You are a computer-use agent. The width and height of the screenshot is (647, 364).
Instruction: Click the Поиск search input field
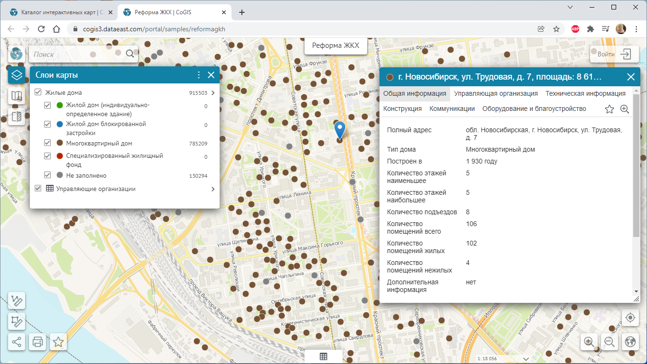[x=76, y=54]
